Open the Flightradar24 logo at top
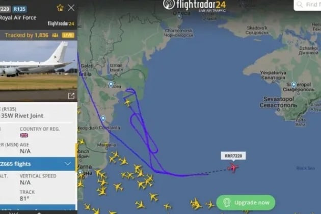The image size is (321, 214). (x=195, y=5)
